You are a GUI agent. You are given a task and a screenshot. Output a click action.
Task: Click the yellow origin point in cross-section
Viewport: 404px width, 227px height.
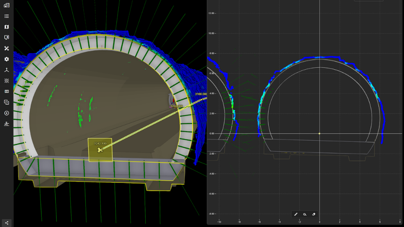pyautogui.click(x=319, y=134)
